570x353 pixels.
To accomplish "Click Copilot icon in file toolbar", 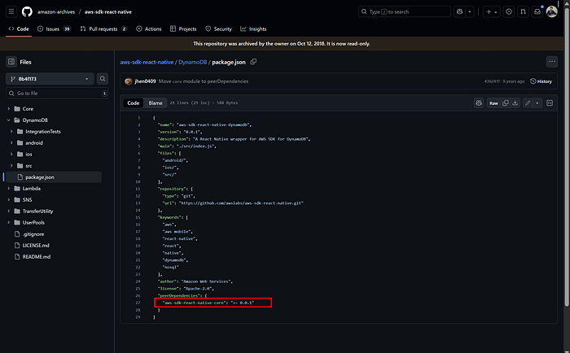I will click(x=479, y=103).
